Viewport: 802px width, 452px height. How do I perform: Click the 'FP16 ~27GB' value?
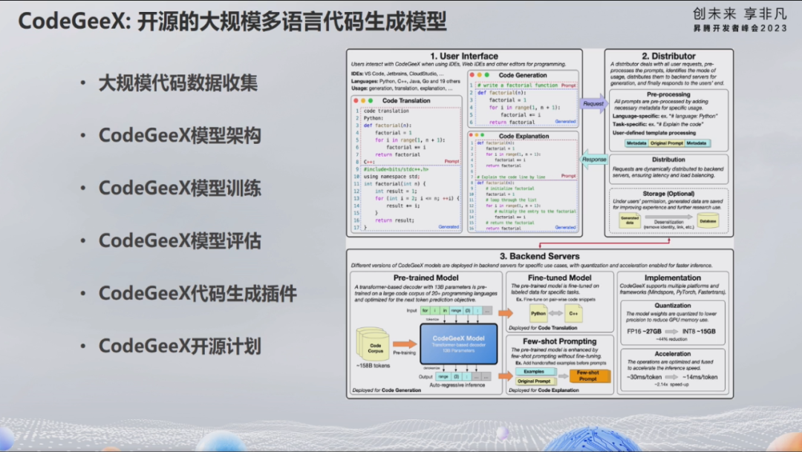pos(644,331)
